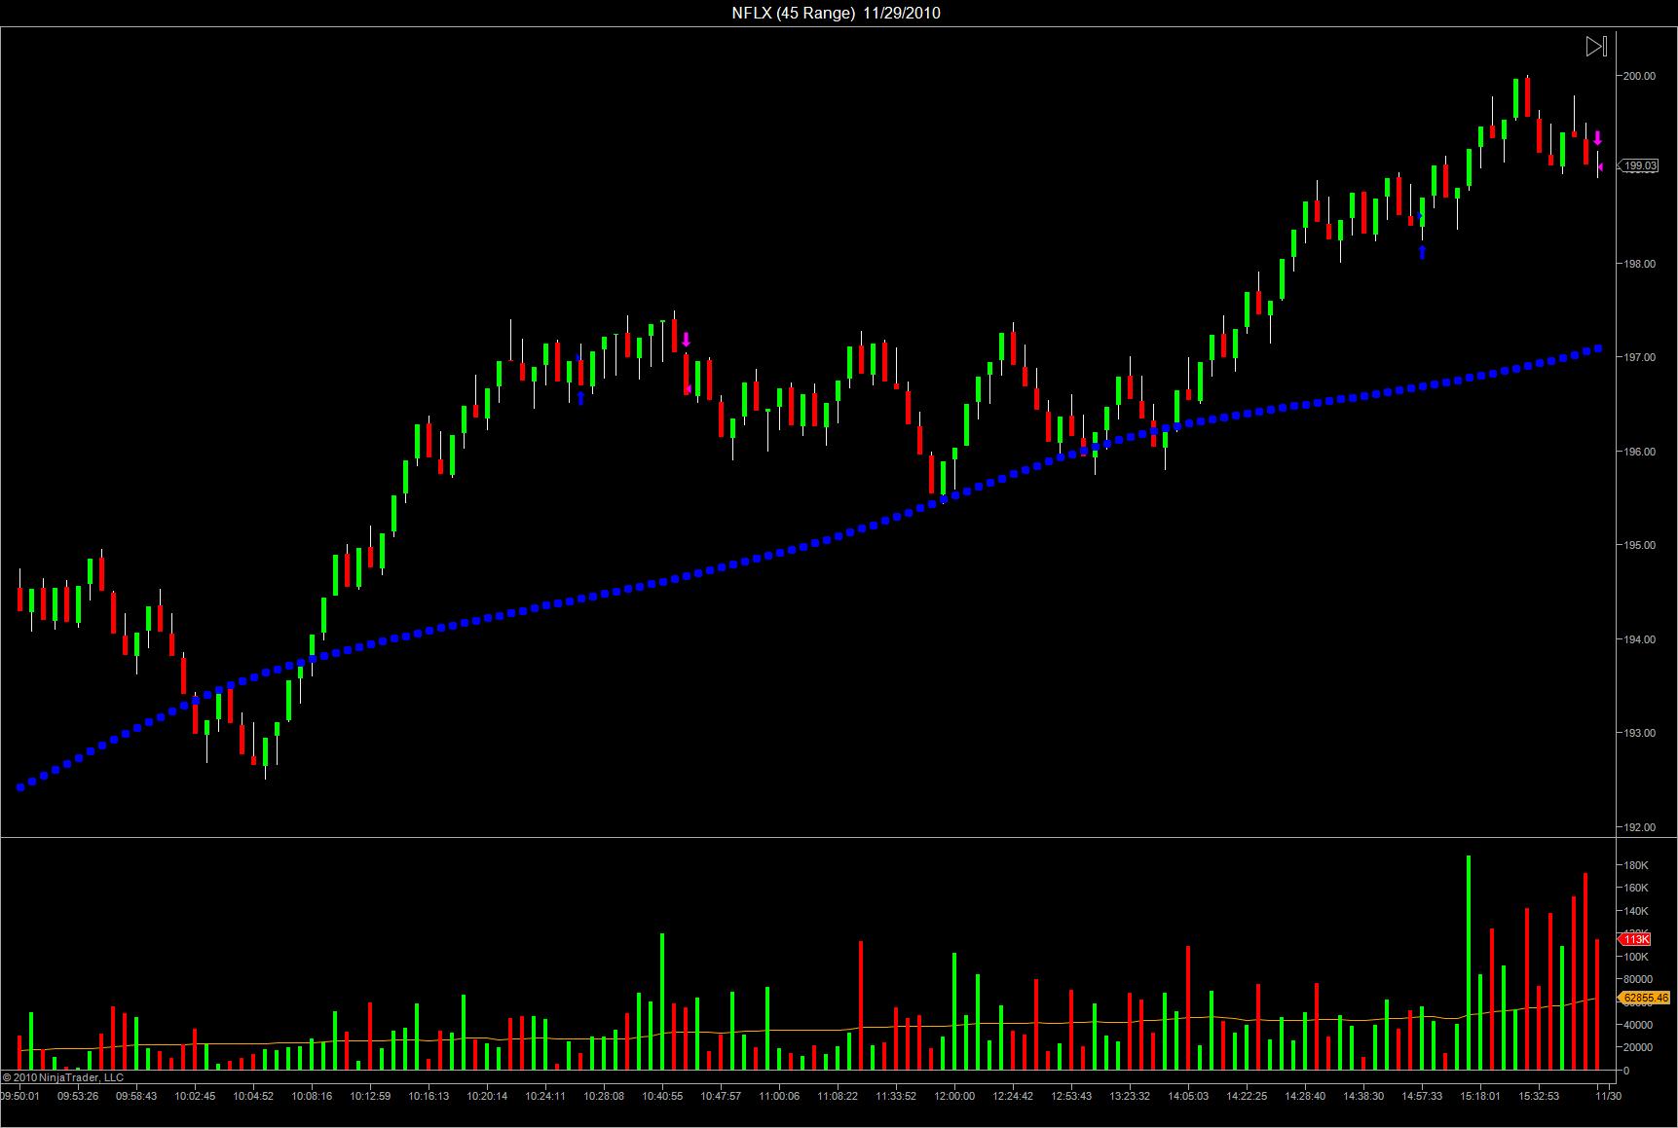Image resolution: width=1678 pixels, height=1128 pixels.
Task: Click the 14:38:30 time axis label
Action: tap(1363, 1096)
